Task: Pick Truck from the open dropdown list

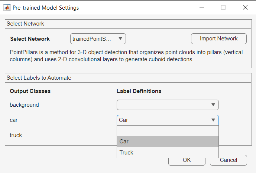Action: [x=168, y=152]
